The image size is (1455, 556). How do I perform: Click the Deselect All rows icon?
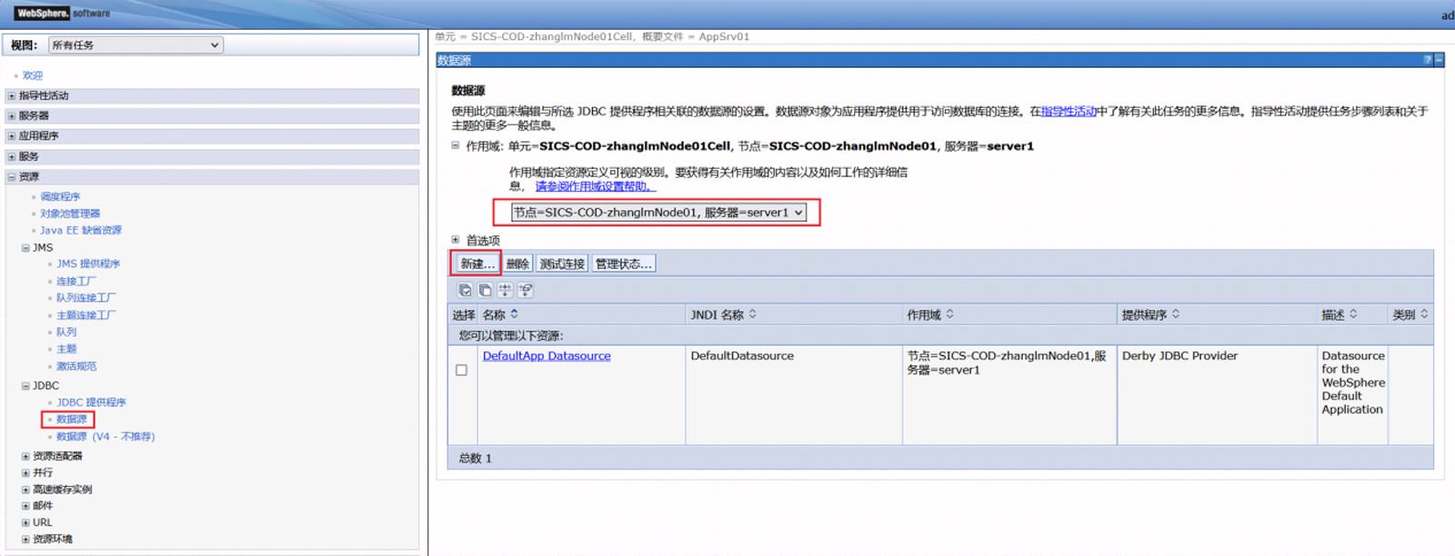(x=485, y=290)
